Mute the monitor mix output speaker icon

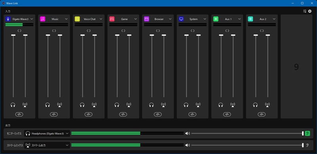pyautogui.click(x=187, y=133)
